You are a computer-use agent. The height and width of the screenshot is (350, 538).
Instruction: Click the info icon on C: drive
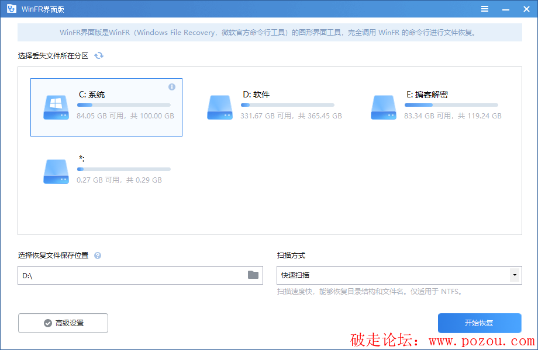pyautogui.click(x=172, y=87)
